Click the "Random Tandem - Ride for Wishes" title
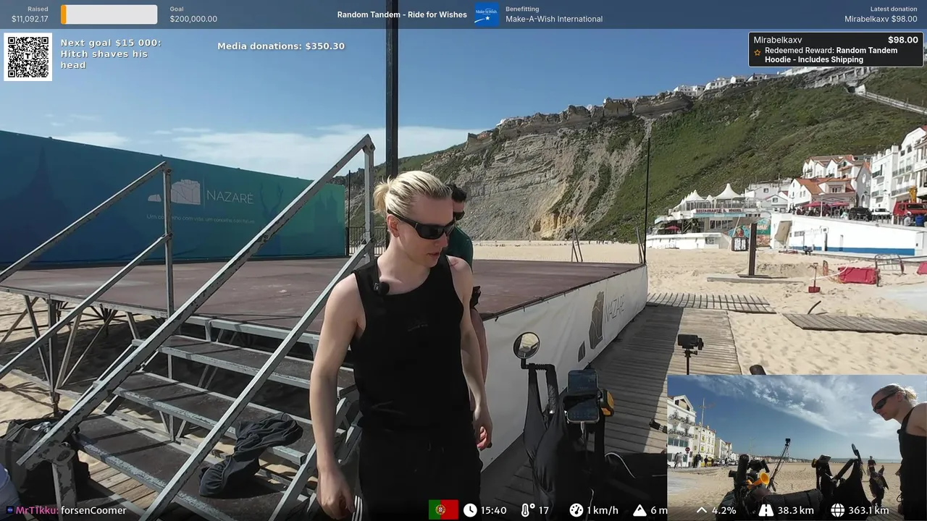The image size is (927, 521). [402, 14]
